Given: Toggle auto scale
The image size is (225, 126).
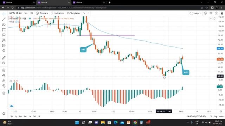Looking at the screenshot, I should pos(221,117).
